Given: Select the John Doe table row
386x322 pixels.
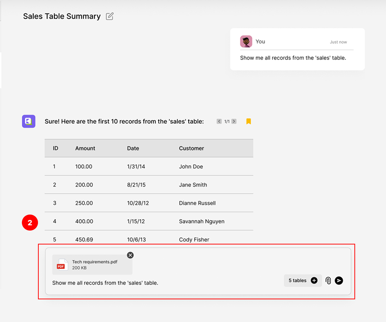Looking at the screenshot, I should click(x=149, y=166).
